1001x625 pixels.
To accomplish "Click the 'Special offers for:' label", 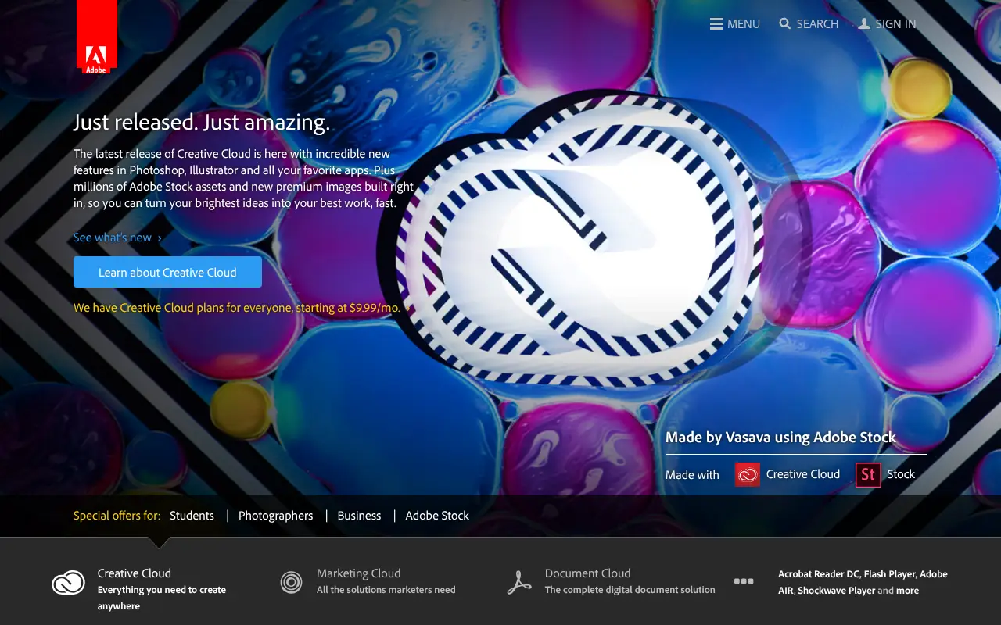I will click(x=117, y=516).
